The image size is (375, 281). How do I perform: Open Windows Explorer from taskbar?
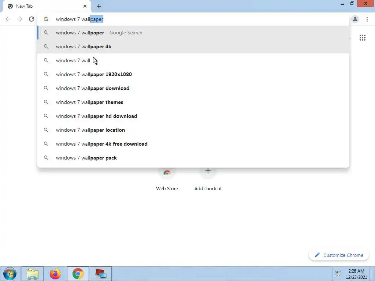33,274
